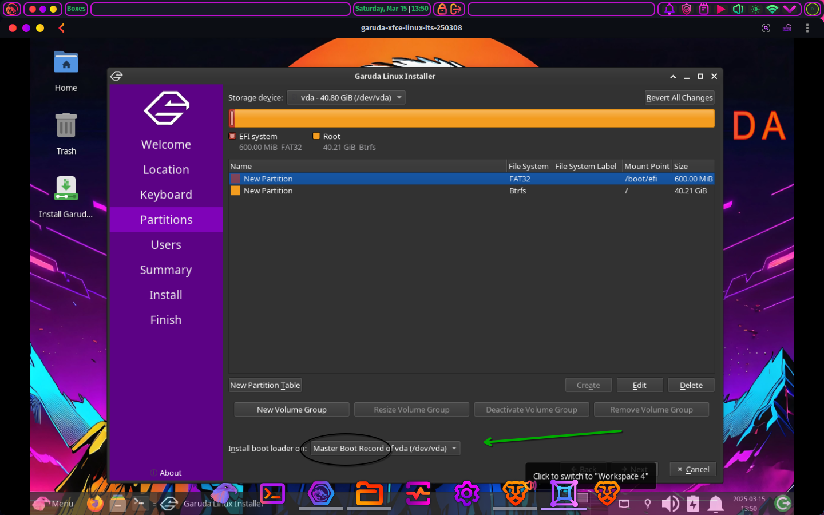Viewport: 824px width, 515px height.
Task: Select the FAT32 New Partition row
Action: point(472,179)
